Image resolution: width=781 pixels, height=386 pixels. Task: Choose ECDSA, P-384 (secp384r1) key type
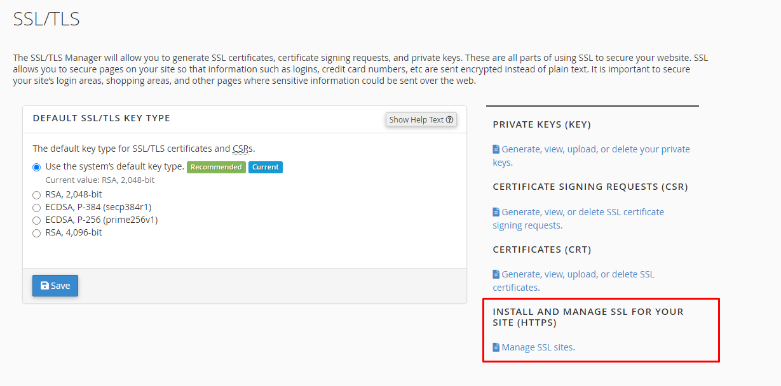tap(36, 208)
